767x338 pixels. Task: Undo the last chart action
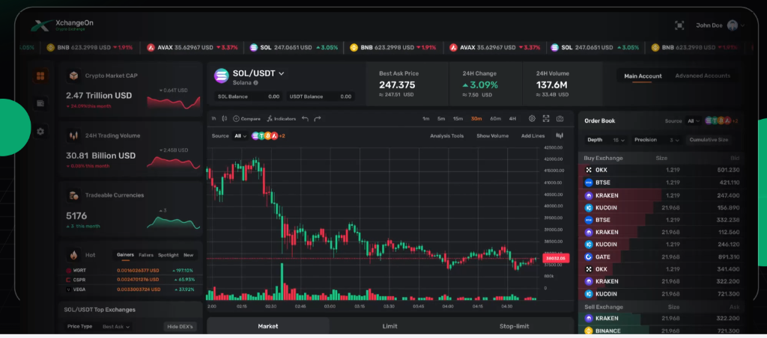306,119
